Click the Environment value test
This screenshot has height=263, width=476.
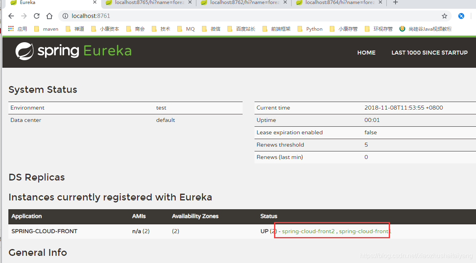(x=161, y=108)
